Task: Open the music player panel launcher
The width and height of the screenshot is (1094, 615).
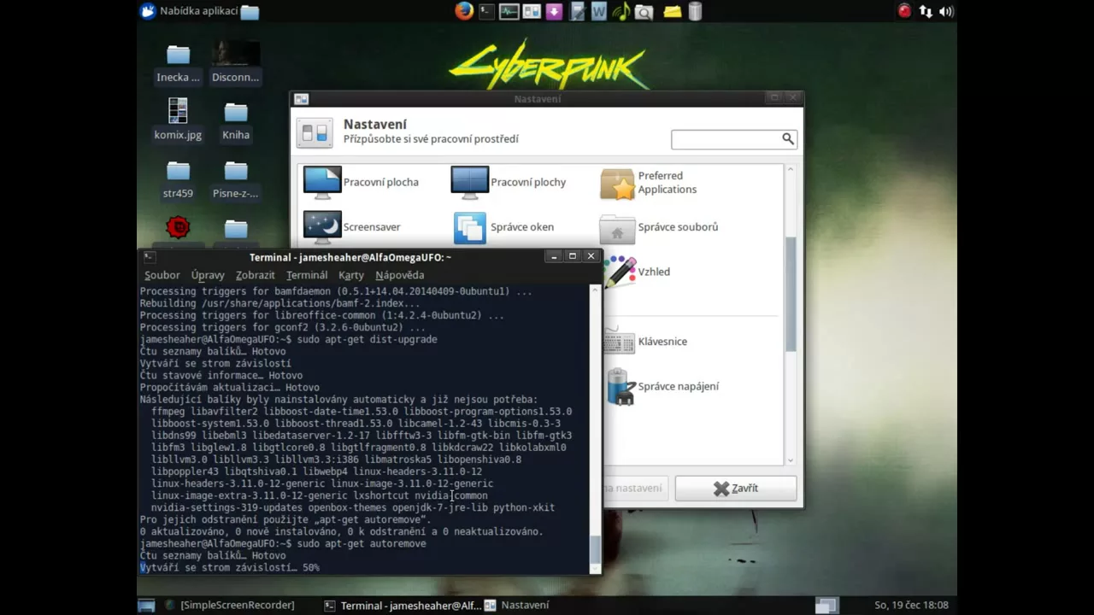Action: pos(621,11)
